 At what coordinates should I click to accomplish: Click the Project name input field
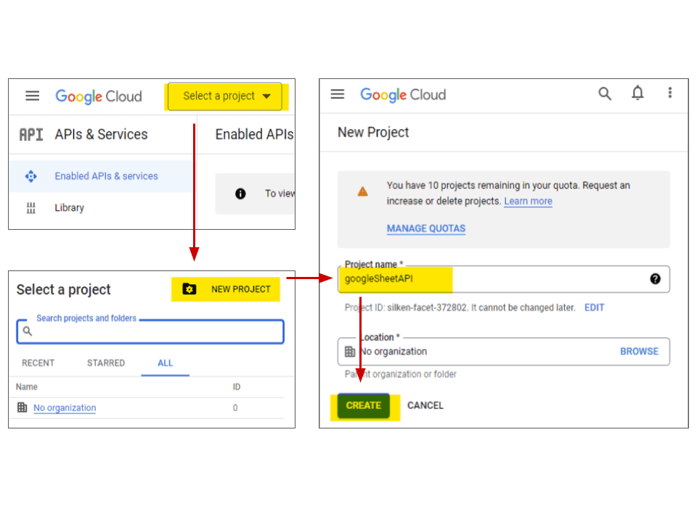point(504,279)
